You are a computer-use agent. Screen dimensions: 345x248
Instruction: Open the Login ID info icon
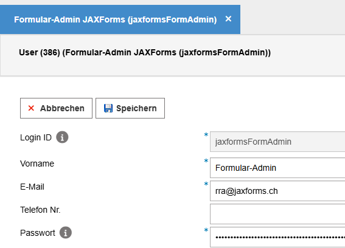coord(62,137)
